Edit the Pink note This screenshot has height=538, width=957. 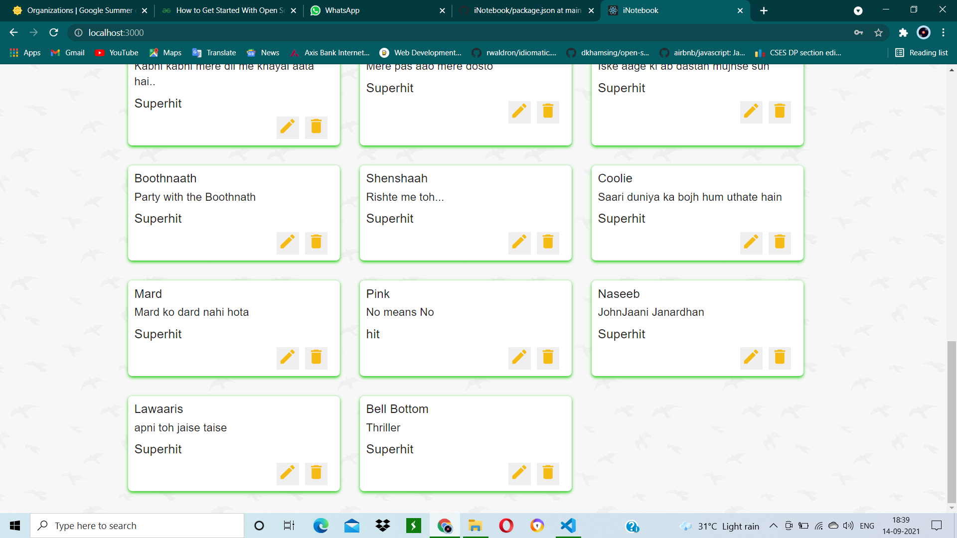519,358
